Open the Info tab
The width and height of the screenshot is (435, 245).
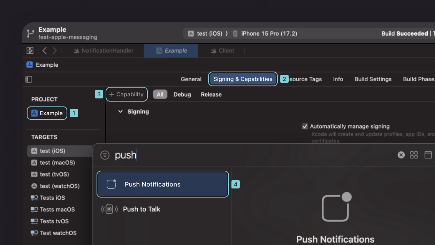click(x=338, y=79)
